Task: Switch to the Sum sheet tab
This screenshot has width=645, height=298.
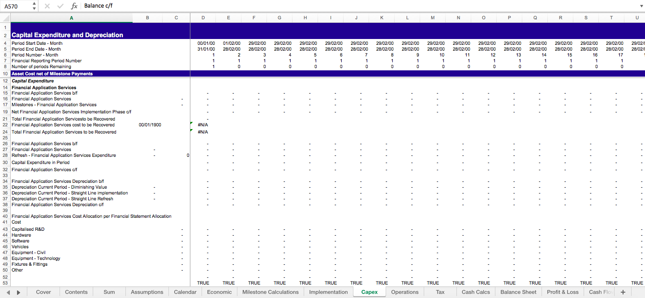Action: point(109,292)
